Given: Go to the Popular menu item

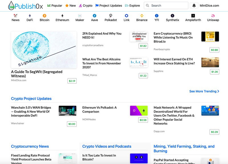Looking at the screenshot, I should pyautogui.click(x=55, y=5).
